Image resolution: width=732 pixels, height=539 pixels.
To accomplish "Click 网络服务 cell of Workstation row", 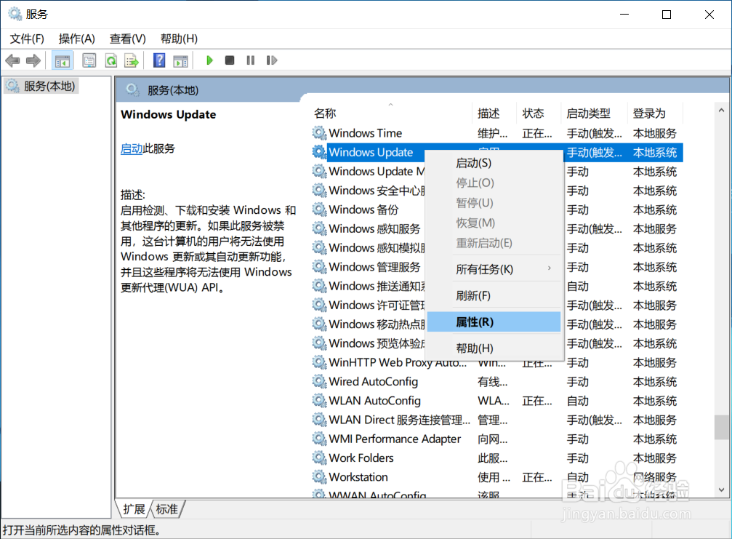I will [x=654, y=477].
